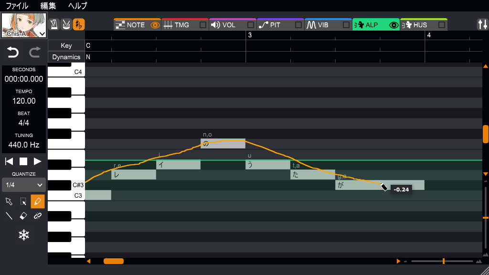The height and width of the screenshot is (275, 489).
Task: Click the TEMPO value 120.00
Action: click(x=24, y=101)
